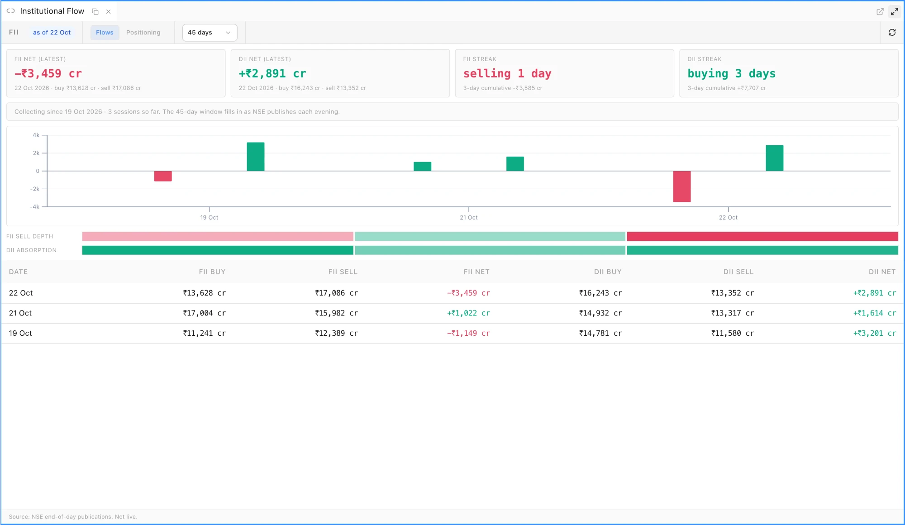Click the green DII bar for 19 Oct
This screenshot has width=905, height=525.
(256, 157)
